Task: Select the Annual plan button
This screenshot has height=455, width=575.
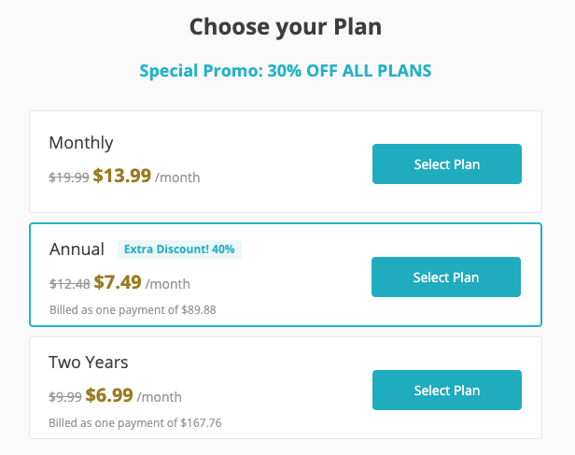Action: (x=445, y=277)
